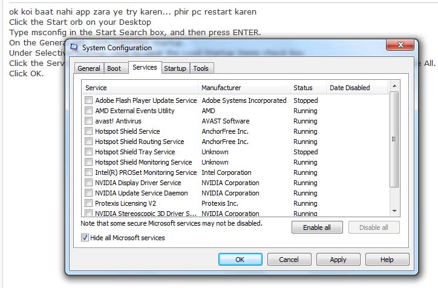This screenshot has width=438, height=288.
Task: Click the services list vertical scrollbar thumb
Action: [394, 139]
